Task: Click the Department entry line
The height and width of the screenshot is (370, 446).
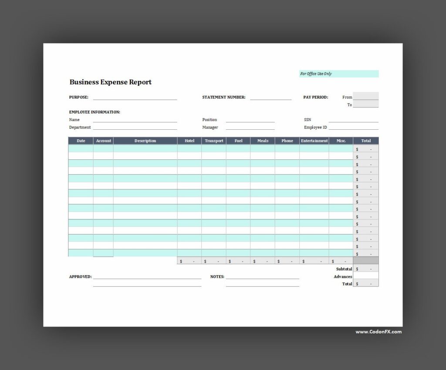Action: click(135, 127)
